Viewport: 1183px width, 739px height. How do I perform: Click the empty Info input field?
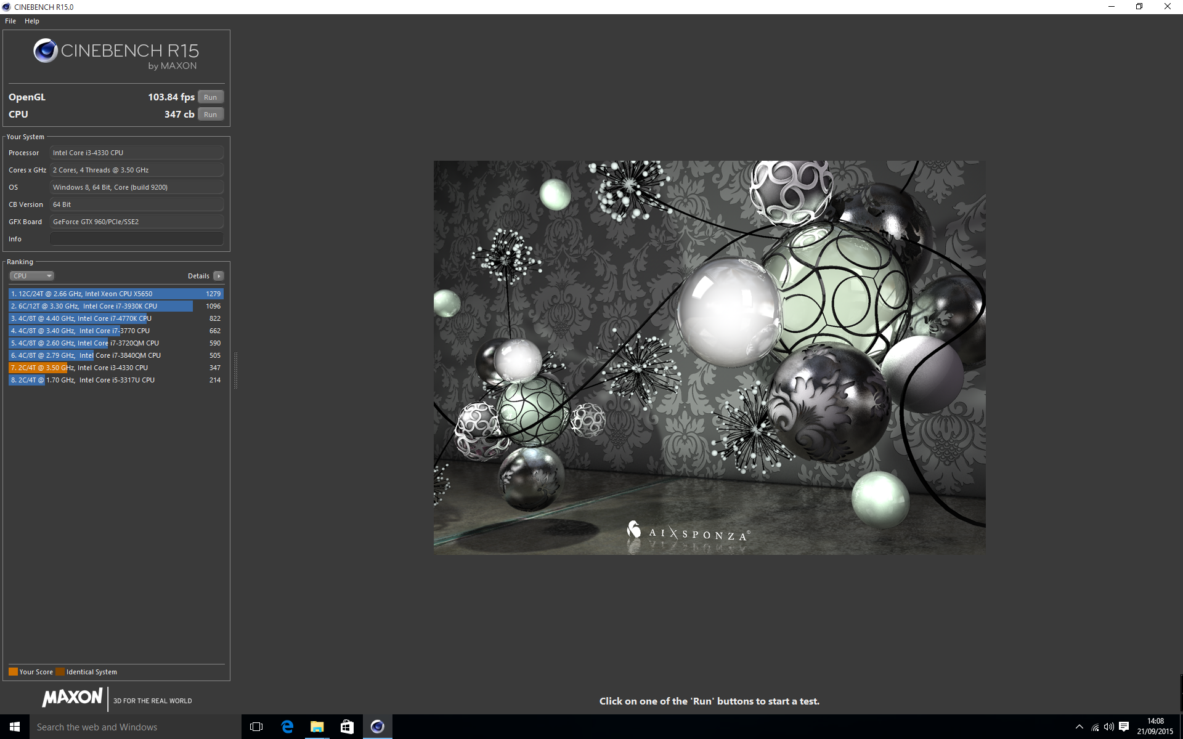pos(136,239)
